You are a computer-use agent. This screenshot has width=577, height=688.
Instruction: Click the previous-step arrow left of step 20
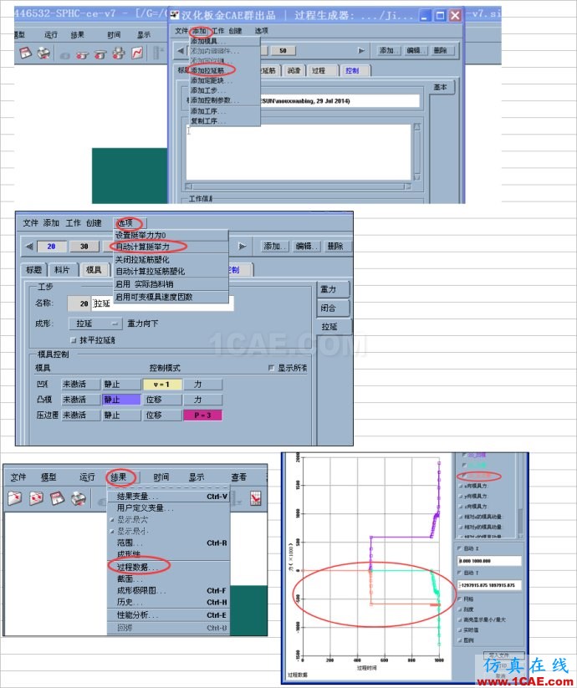click(x=29, y=247)
